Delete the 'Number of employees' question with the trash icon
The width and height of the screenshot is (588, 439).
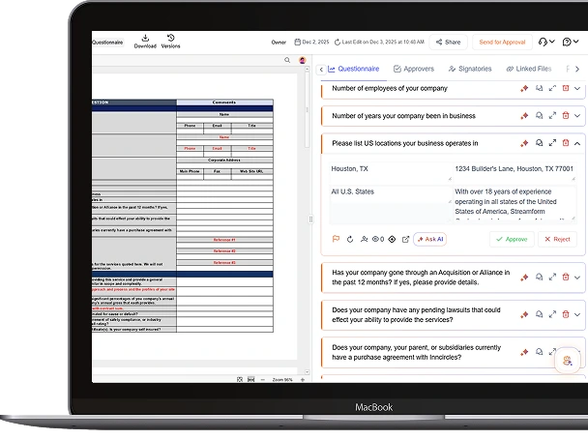coord(566,89)
